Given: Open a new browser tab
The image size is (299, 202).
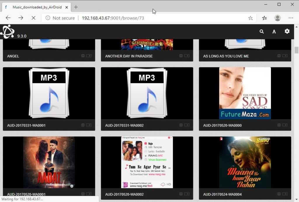Looking at the screenshot, I should (x=76, y=7).
